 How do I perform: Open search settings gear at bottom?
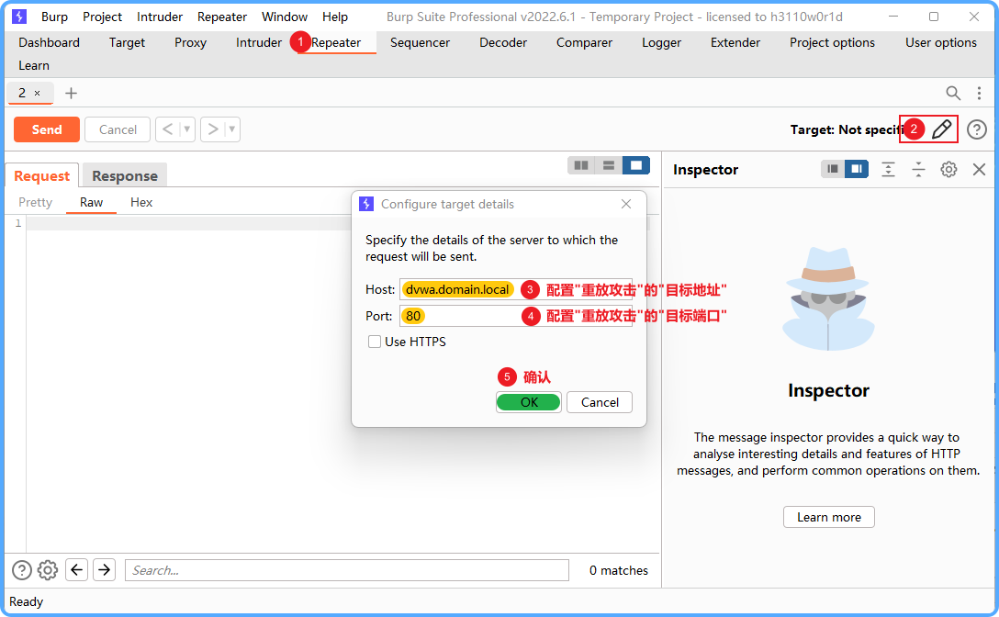coord(48,570)
